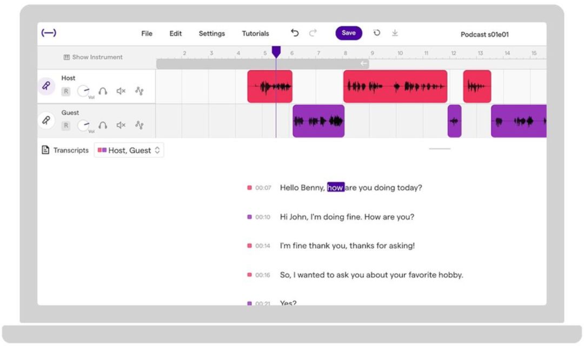Open automation curve icon on Host track
The height and width of the screenshot is (350, 584).
point(140,91)
